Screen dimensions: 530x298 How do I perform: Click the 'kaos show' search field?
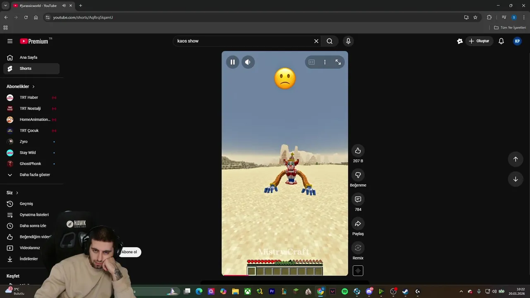point(243,41)
